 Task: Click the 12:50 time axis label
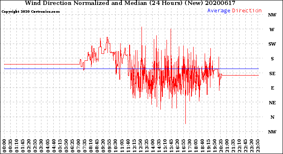pyautogui.click(x=140, y=146)
